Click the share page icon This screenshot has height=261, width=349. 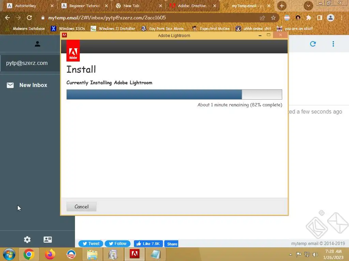coord(262,18)
